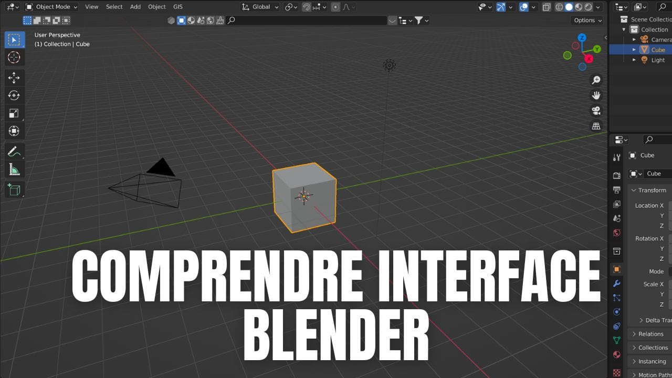672x378 pixels.
Task: Select the Rotate tool
Action: pos(14,96)
